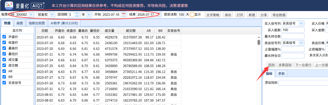
Task: Click the AIQT app logo icon
Action: pos(9,5)
